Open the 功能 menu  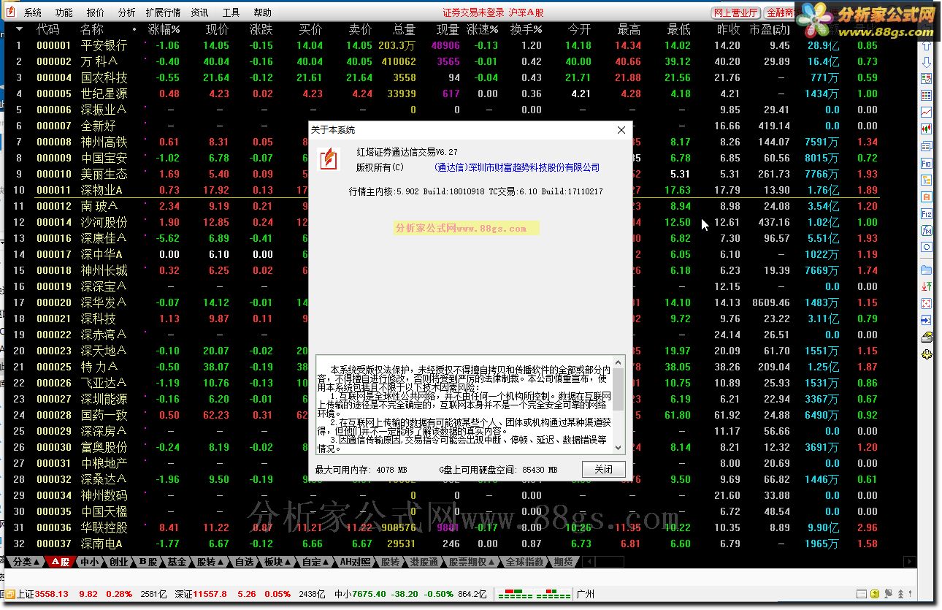click(64, 12)
